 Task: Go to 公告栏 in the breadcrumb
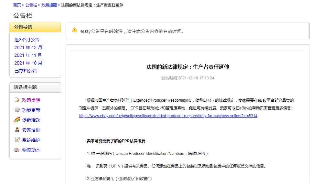[31, 5]
